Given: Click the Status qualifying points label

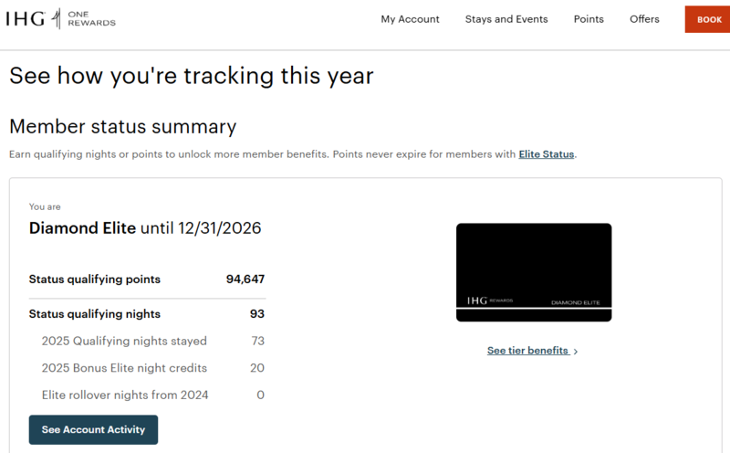Looking at the screenshot, I should pyautogui.click(x=95, y=279).
